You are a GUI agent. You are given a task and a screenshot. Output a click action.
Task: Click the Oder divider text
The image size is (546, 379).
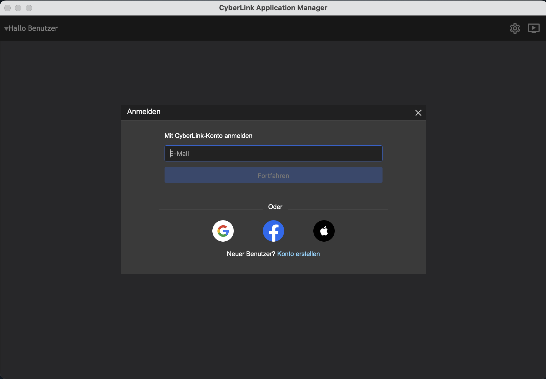coord(275,207)
